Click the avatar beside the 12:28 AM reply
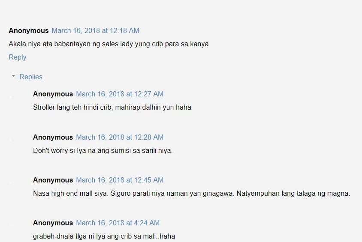362x242 pixels. (x=11, y=140)
